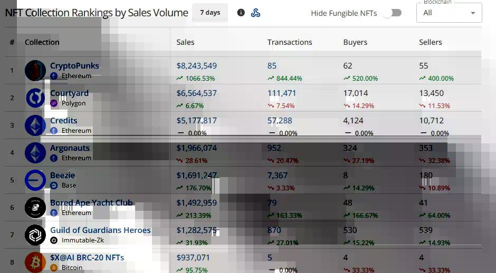Open the Blockchain dropdown set to All
The height and width of the screenshot is (273, 496).
pos(449,13)
